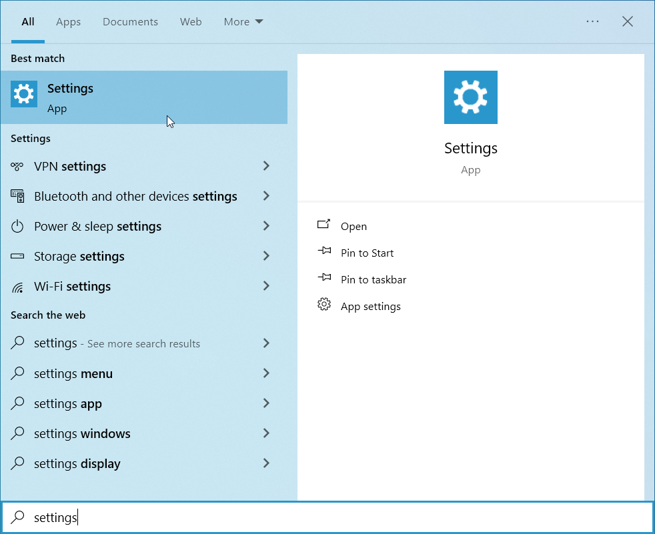
Task: Open the three-dots options menu
Action: (592, 21)
